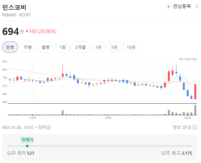This screenshot has height=163, width=201.
Task: Select the 1년 chart period
Action: coord(98,47)
